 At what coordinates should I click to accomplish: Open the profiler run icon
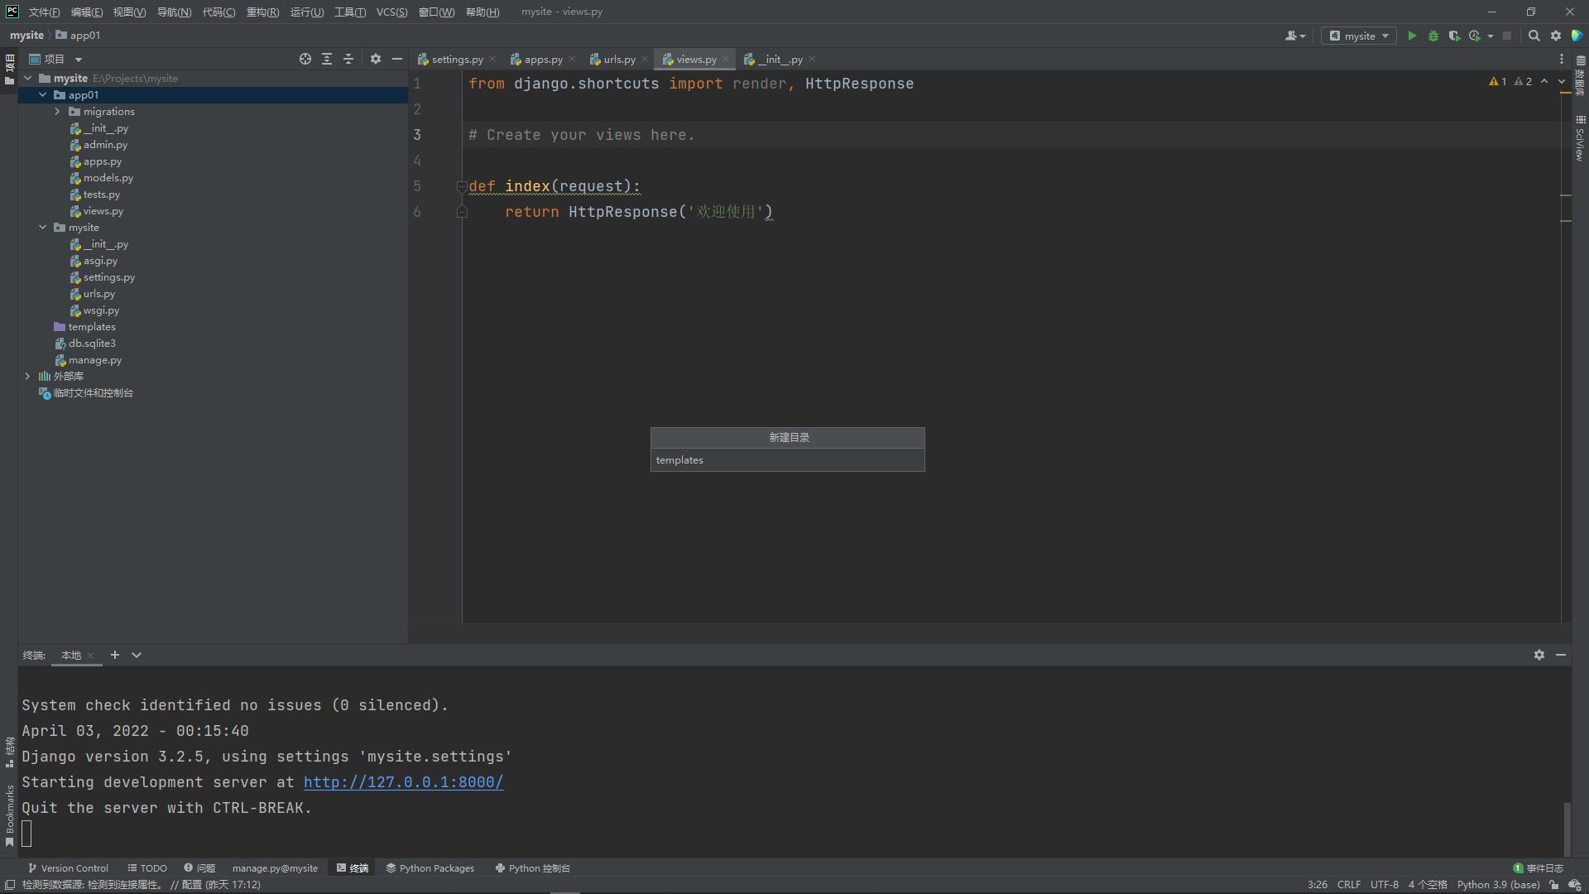click(x=1476, y=36)
